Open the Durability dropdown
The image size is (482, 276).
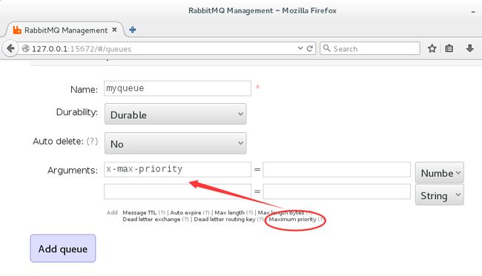(175, 114)
